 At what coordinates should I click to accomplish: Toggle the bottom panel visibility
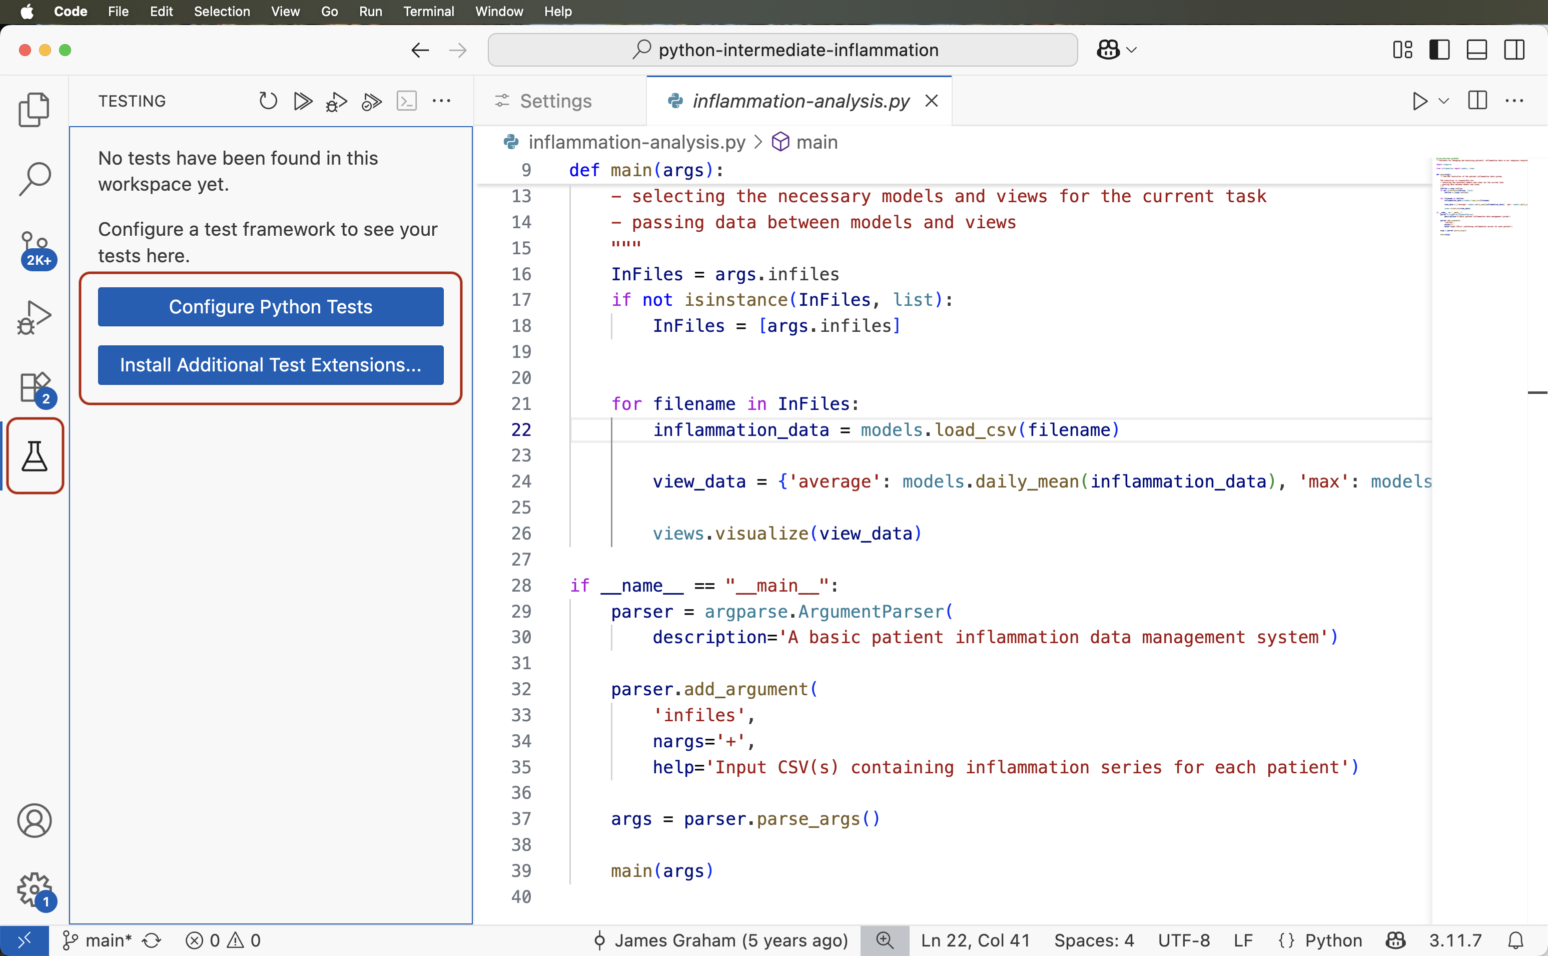(1476, 50)
